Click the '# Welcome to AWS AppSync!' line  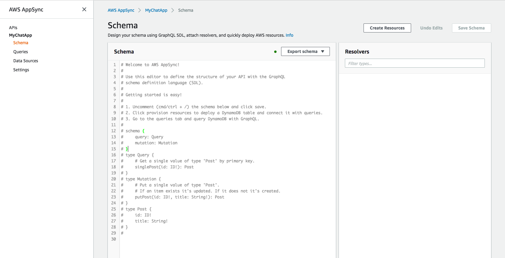(x=150, y=65)
